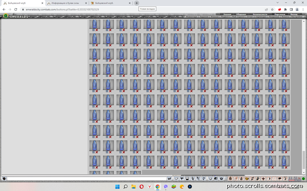Click the red cross icon in bottom toolbar

pos(264,179)
